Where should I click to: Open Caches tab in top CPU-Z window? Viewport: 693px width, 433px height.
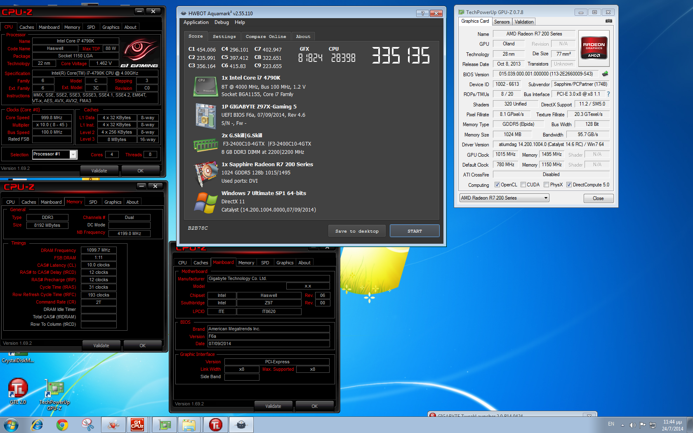click(x=27, y=27)
